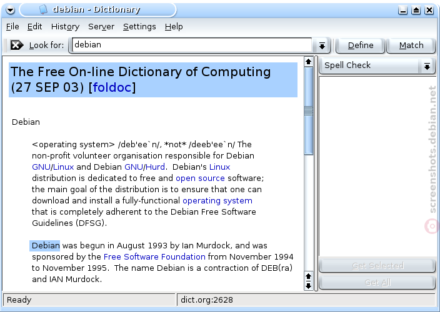Click the lower scrollbar up arrow above down arrow
Viewport: 440px width, 312px height.
[x=308, y=276]
